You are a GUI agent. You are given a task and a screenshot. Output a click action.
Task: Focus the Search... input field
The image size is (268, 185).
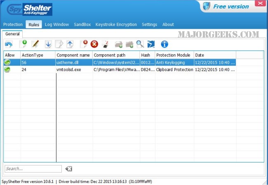coord(33,169)
